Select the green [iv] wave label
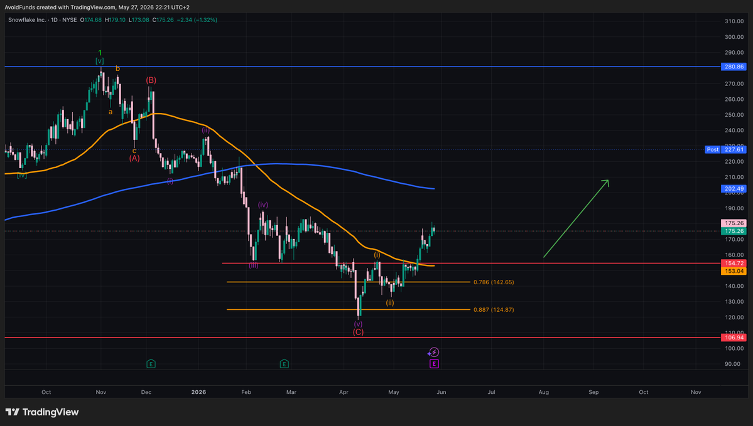 21,176
